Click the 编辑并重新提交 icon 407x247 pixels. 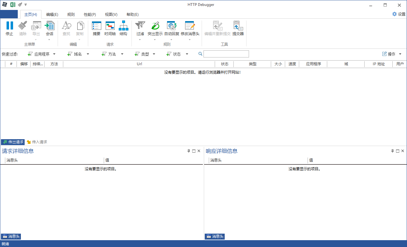click(218, 25)
